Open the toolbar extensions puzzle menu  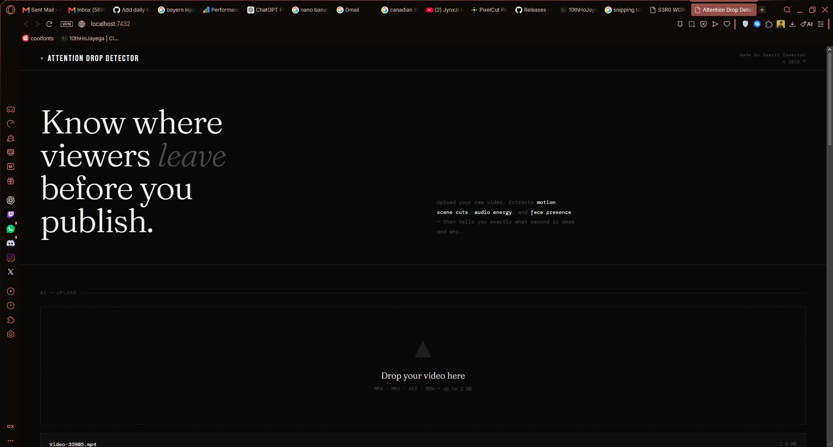(x=769, y=24)
